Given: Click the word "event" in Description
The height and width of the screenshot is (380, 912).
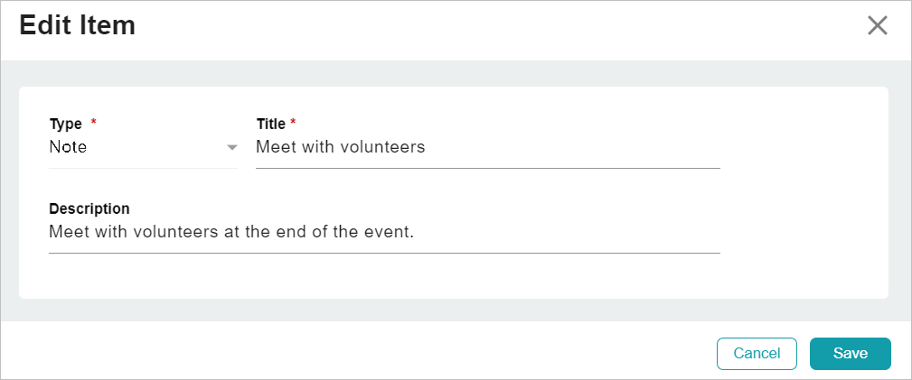Looking at the screenshot, I should [x=389, y=232].
